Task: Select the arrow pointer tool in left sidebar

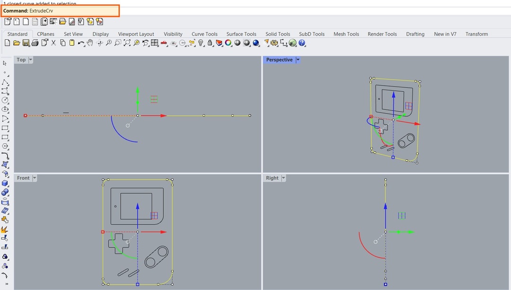Action: 5,63
